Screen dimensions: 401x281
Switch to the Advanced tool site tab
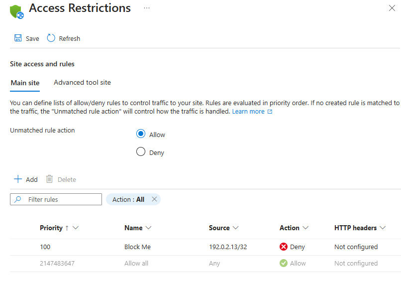click(x=82, y=83)
